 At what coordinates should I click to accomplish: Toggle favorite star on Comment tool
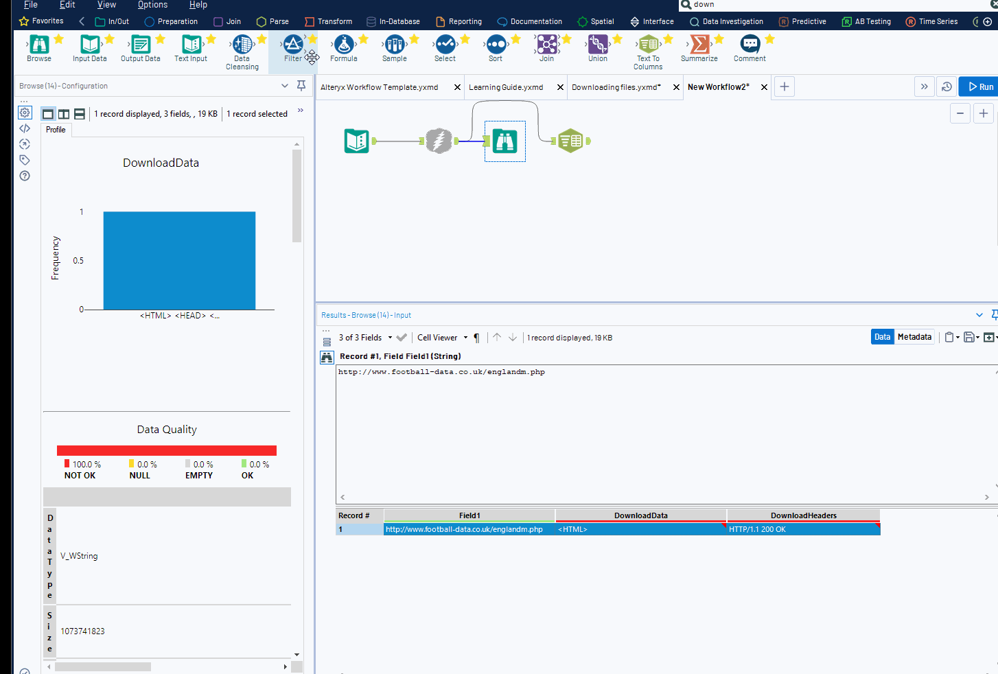(x=770, y=39)
